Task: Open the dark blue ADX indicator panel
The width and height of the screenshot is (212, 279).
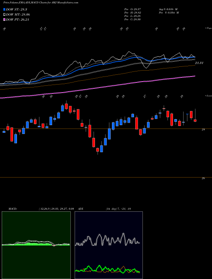Action: (109, 245)
